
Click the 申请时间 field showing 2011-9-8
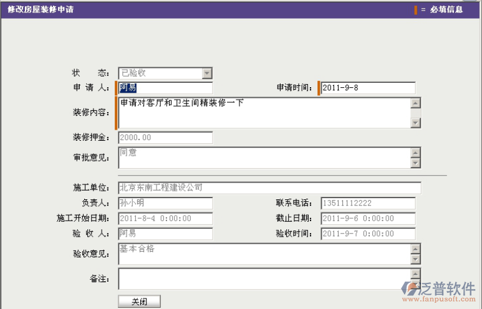[368, 88]
